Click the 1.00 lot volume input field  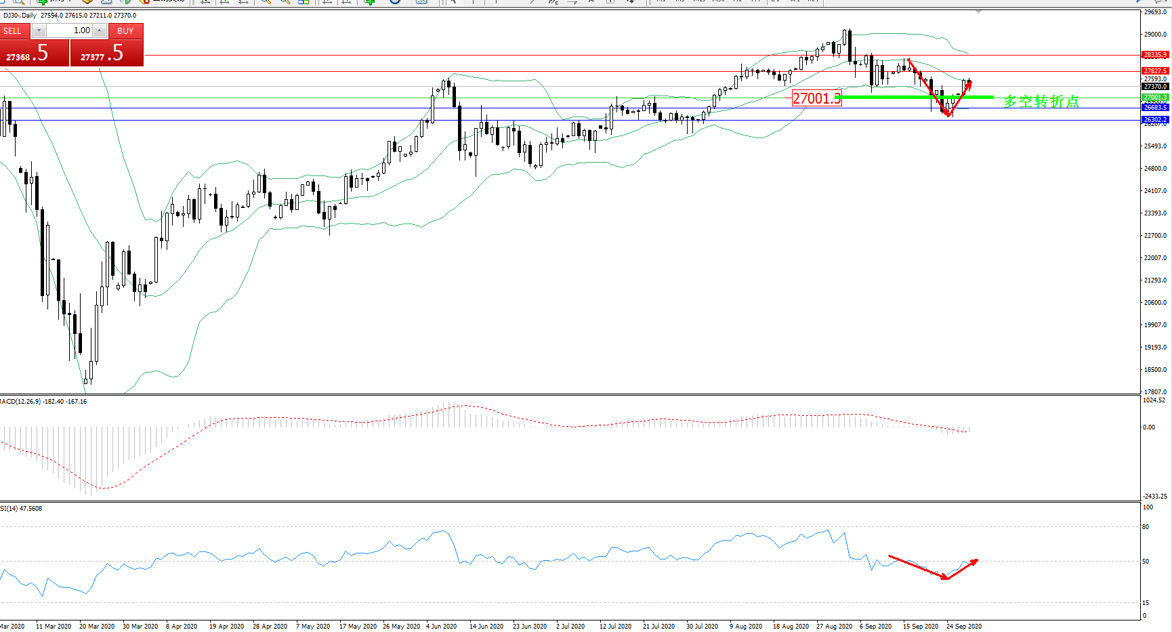[x=69, y=30]
